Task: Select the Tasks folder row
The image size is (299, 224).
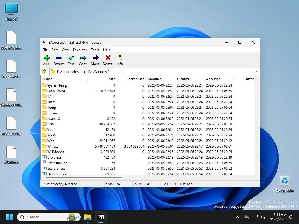Action: pos(147,102)
